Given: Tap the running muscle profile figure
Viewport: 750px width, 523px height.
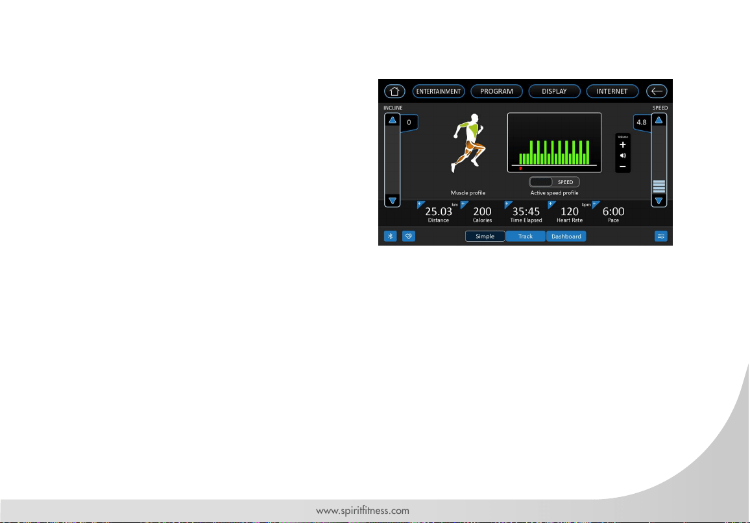Looking at the screenshot, I should pyautogui.click(x=468, y=143).
